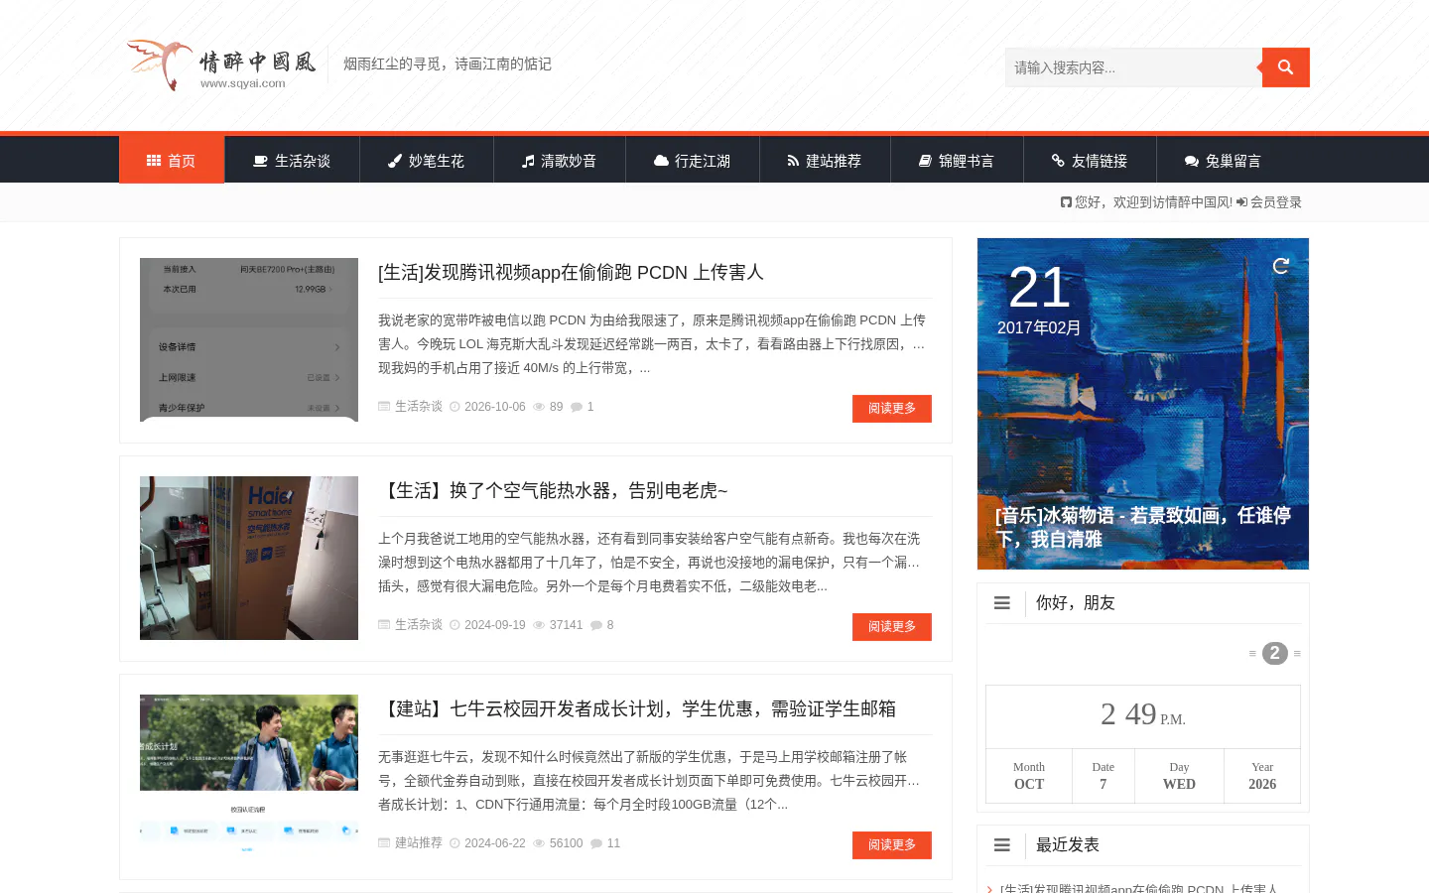Click the comment bubble icon showing 11
This screenshot has height=893, width=1429.
click(596, 843)
